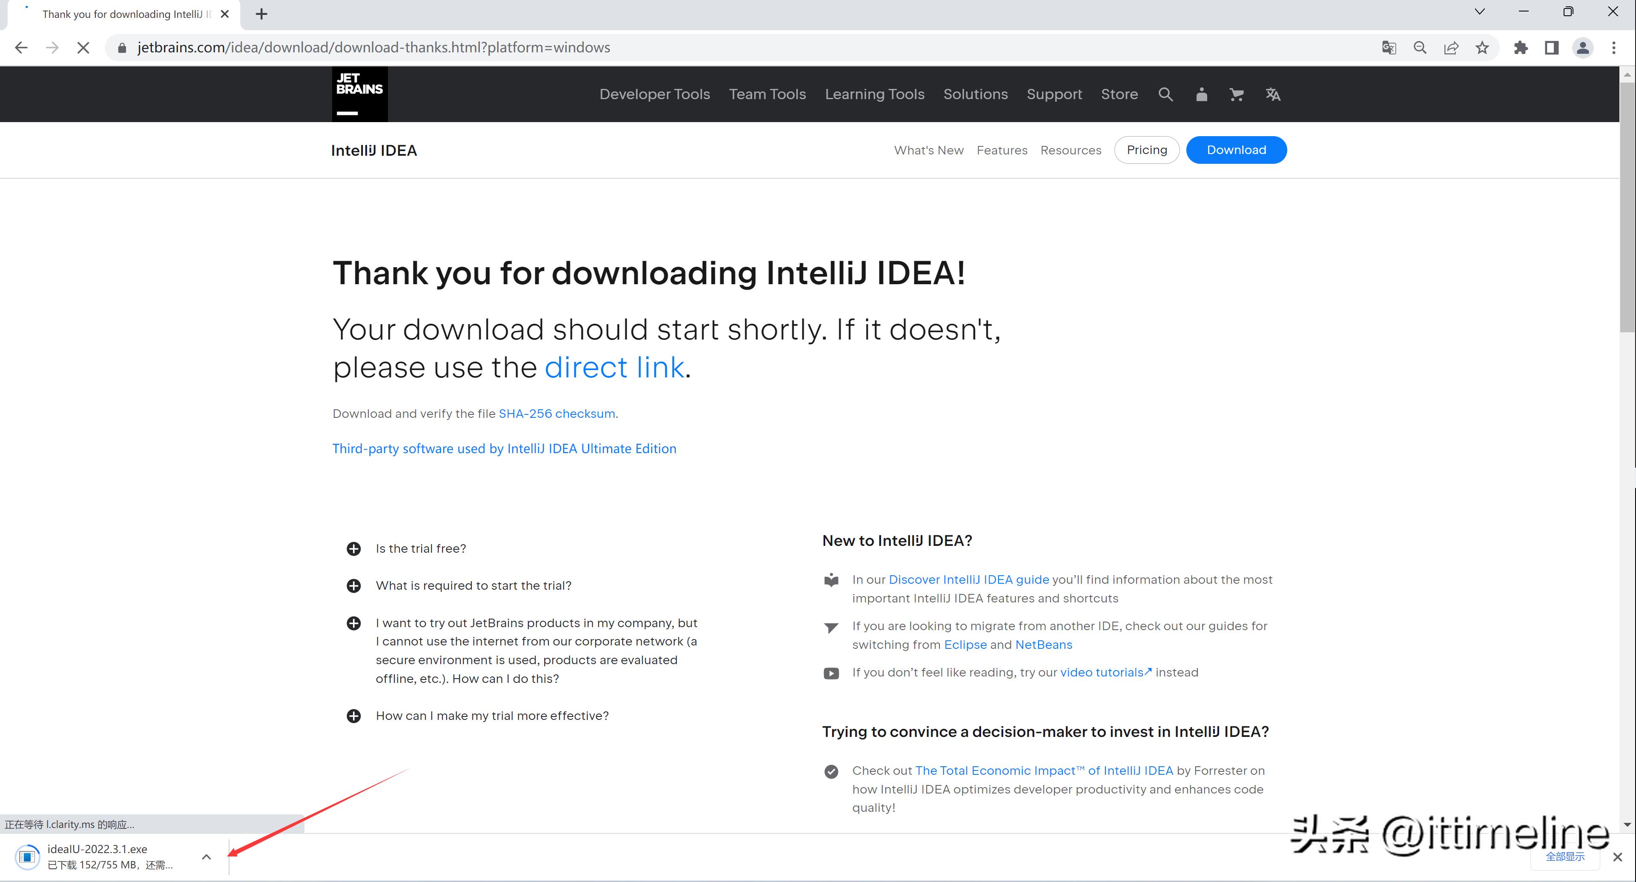Open the JetBrains site search

tap(1165, 94)
